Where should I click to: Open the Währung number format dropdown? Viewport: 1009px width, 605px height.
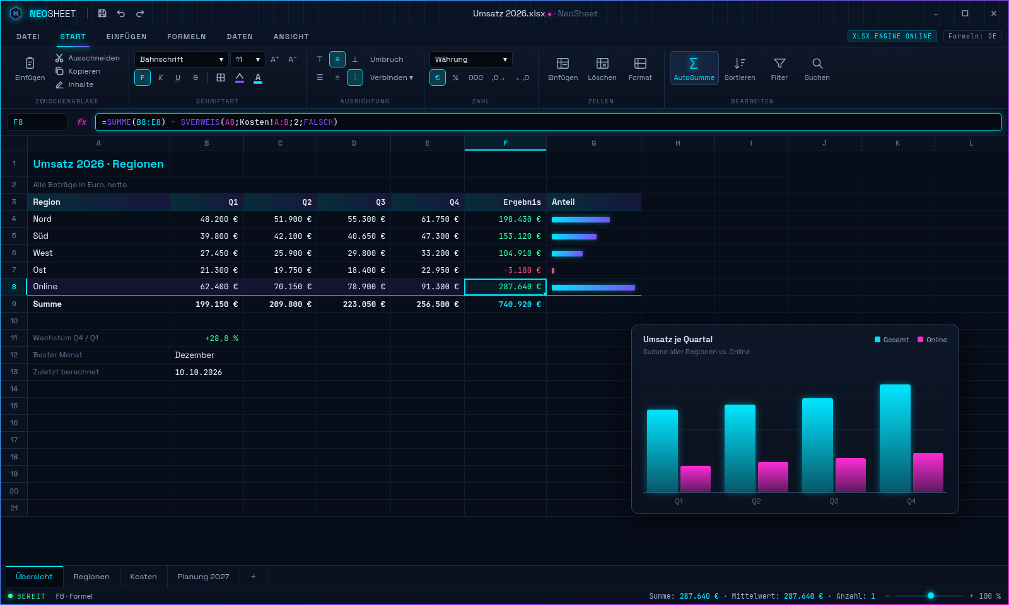tap(471, 59)
